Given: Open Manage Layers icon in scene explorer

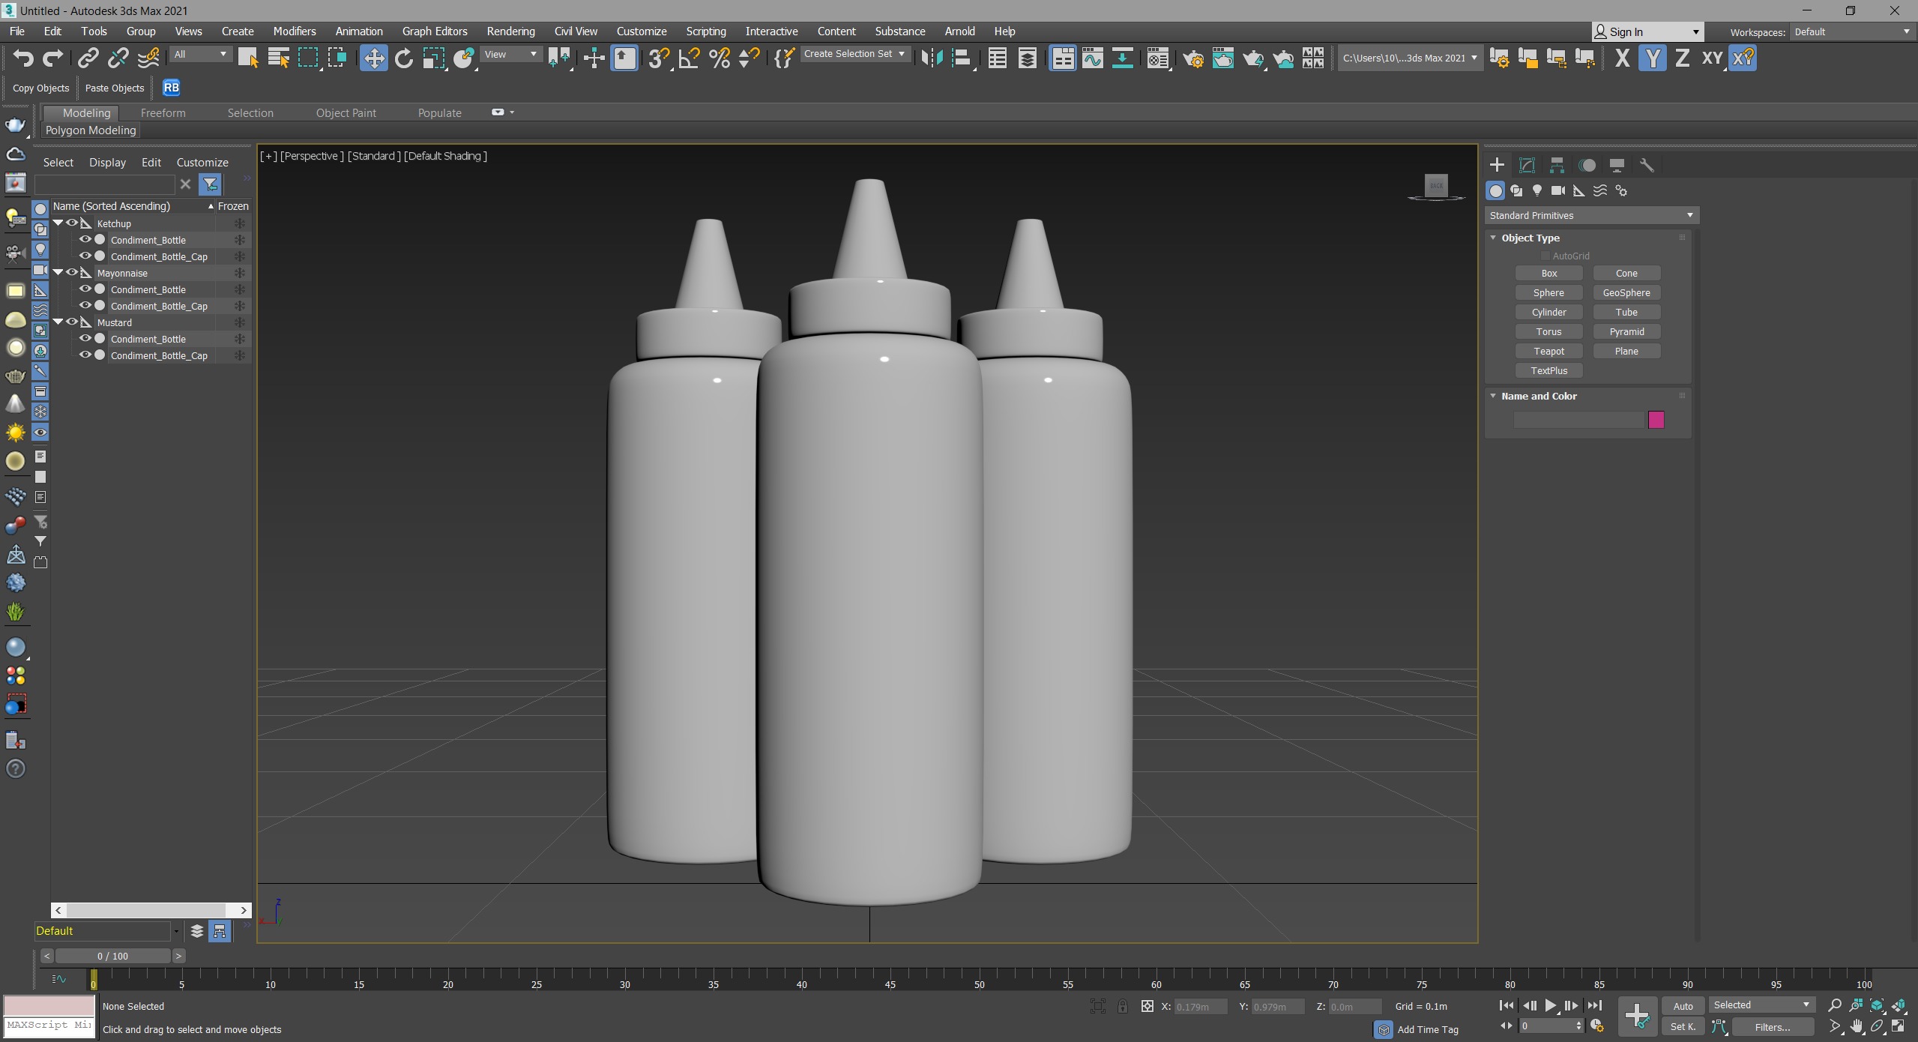Looking at the screenshot, I should 196,931.
